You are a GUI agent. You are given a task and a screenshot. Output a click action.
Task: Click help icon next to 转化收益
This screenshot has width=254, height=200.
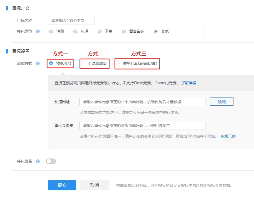click(38, 161)
